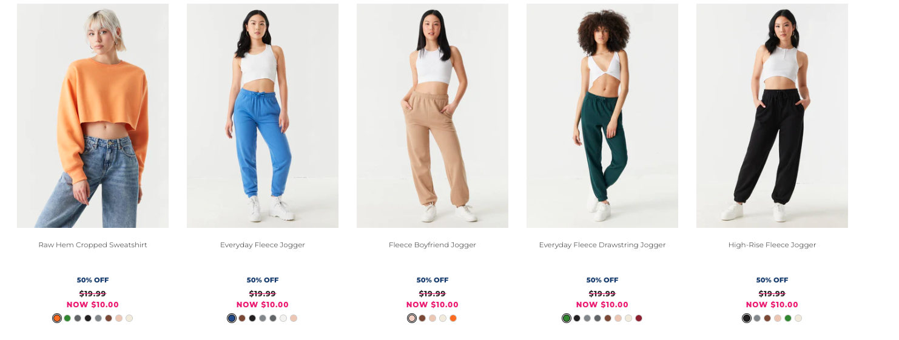Pick the selected orange swatch under the Sweatshirt
The height and width of the screenshot is (340, 899).
click(x=57, y=318)
